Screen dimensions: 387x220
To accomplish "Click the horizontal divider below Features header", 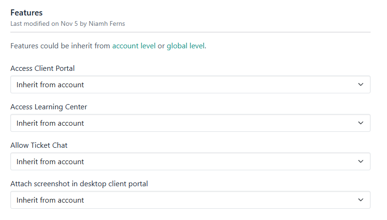I will click(x=190, y=32).
